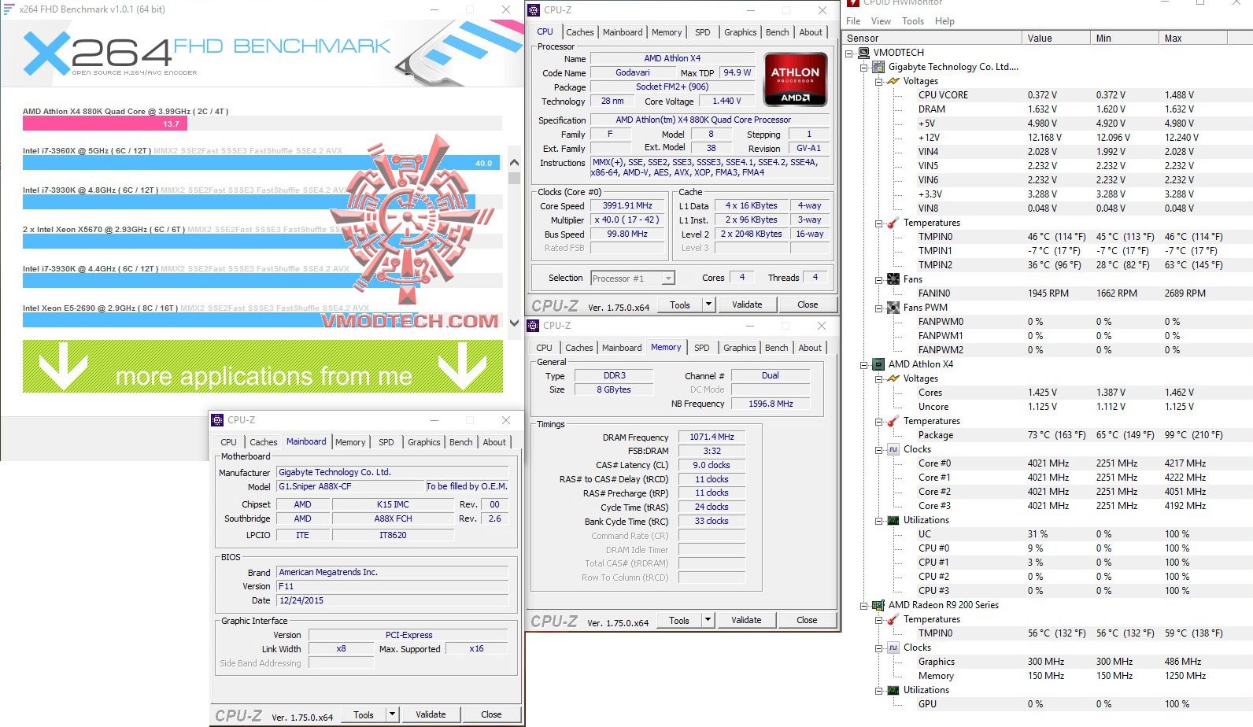The width and height of the screenshot is (1253, 727).
Task: Open the File menu in HWMonitor
Action: [x=853, y=21]
